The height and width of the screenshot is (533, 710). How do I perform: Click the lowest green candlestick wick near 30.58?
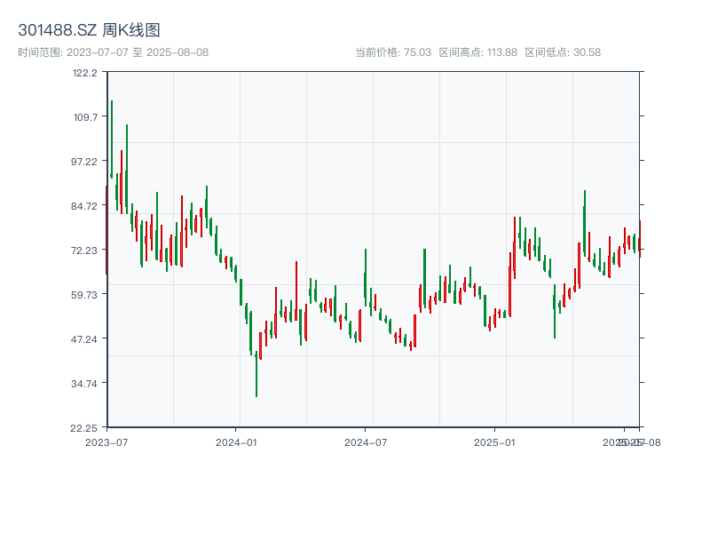pyautogui.click(x=256, y=374)
